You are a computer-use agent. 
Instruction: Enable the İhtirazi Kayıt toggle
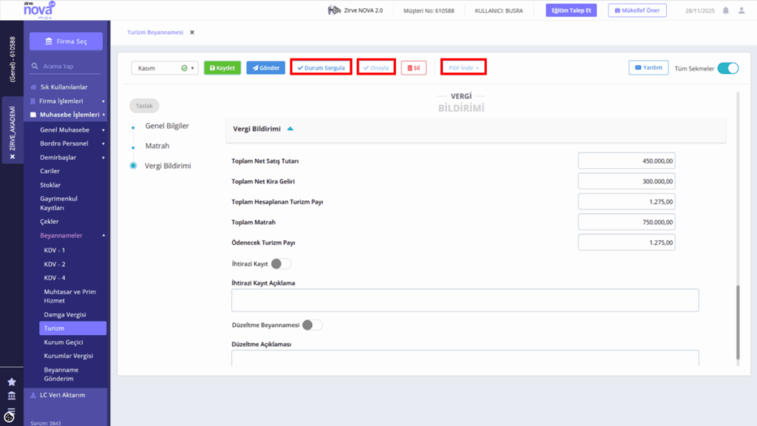tap(280, 264)
